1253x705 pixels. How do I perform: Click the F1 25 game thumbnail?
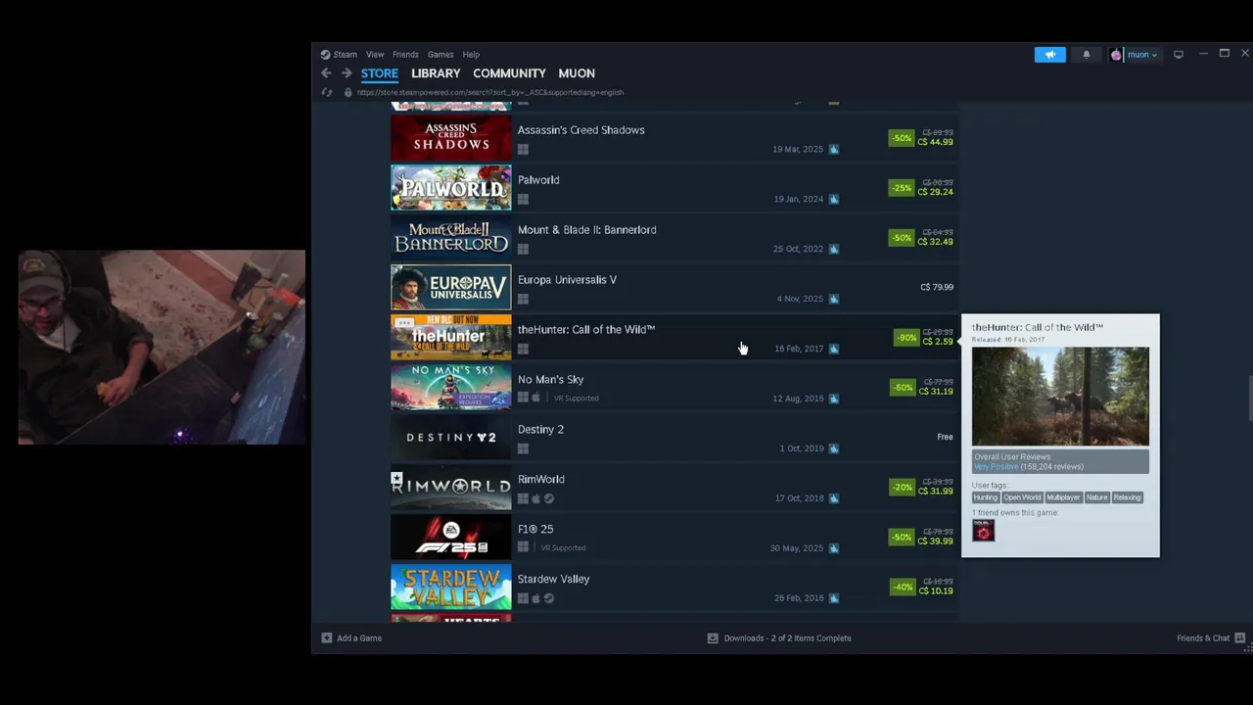point(451,538)
